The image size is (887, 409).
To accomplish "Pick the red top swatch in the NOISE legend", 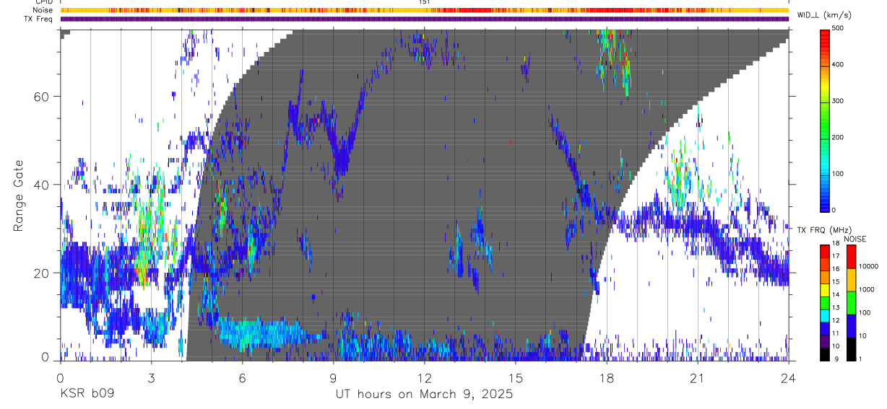I will (x=851, y=256).
